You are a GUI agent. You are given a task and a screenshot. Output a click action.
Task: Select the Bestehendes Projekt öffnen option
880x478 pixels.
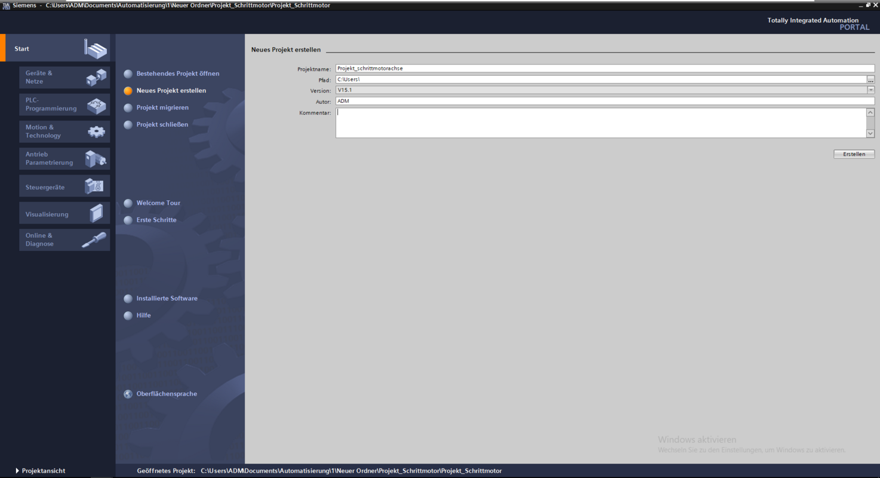click(177, 74)
